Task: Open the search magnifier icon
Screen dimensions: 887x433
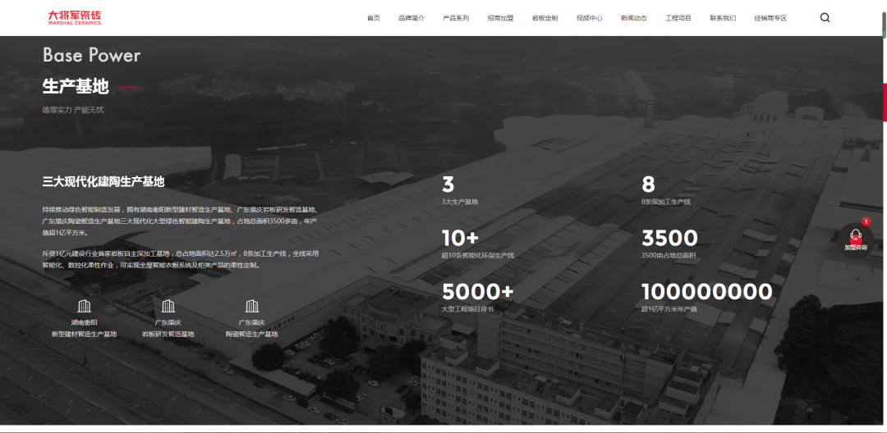Action: [825, 17]
